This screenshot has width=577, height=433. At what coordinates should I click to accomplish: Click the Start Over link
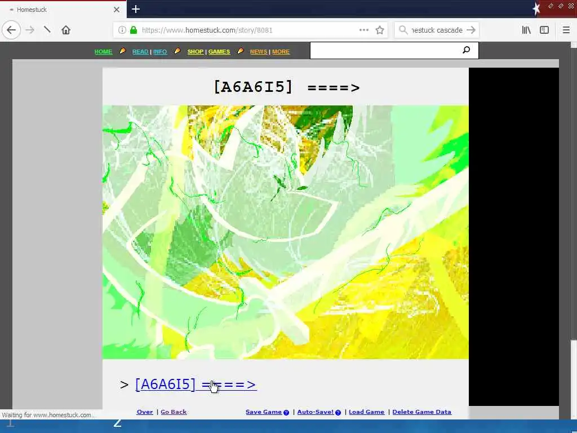click(x=145, y=412)
